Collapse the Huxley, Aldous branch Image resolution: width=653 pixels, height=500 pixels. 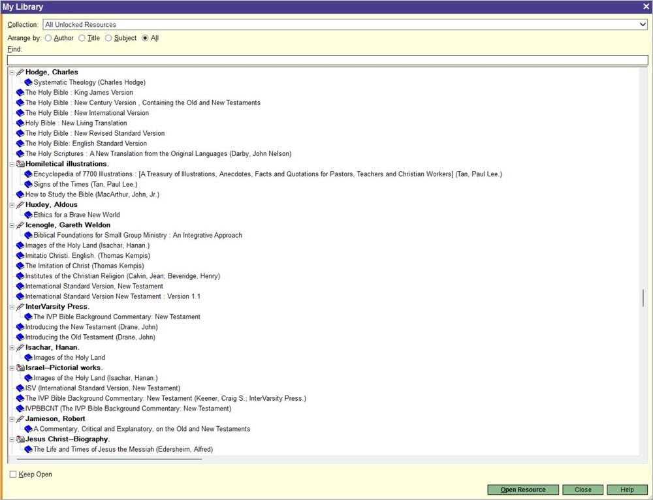(x=12, y=204)
